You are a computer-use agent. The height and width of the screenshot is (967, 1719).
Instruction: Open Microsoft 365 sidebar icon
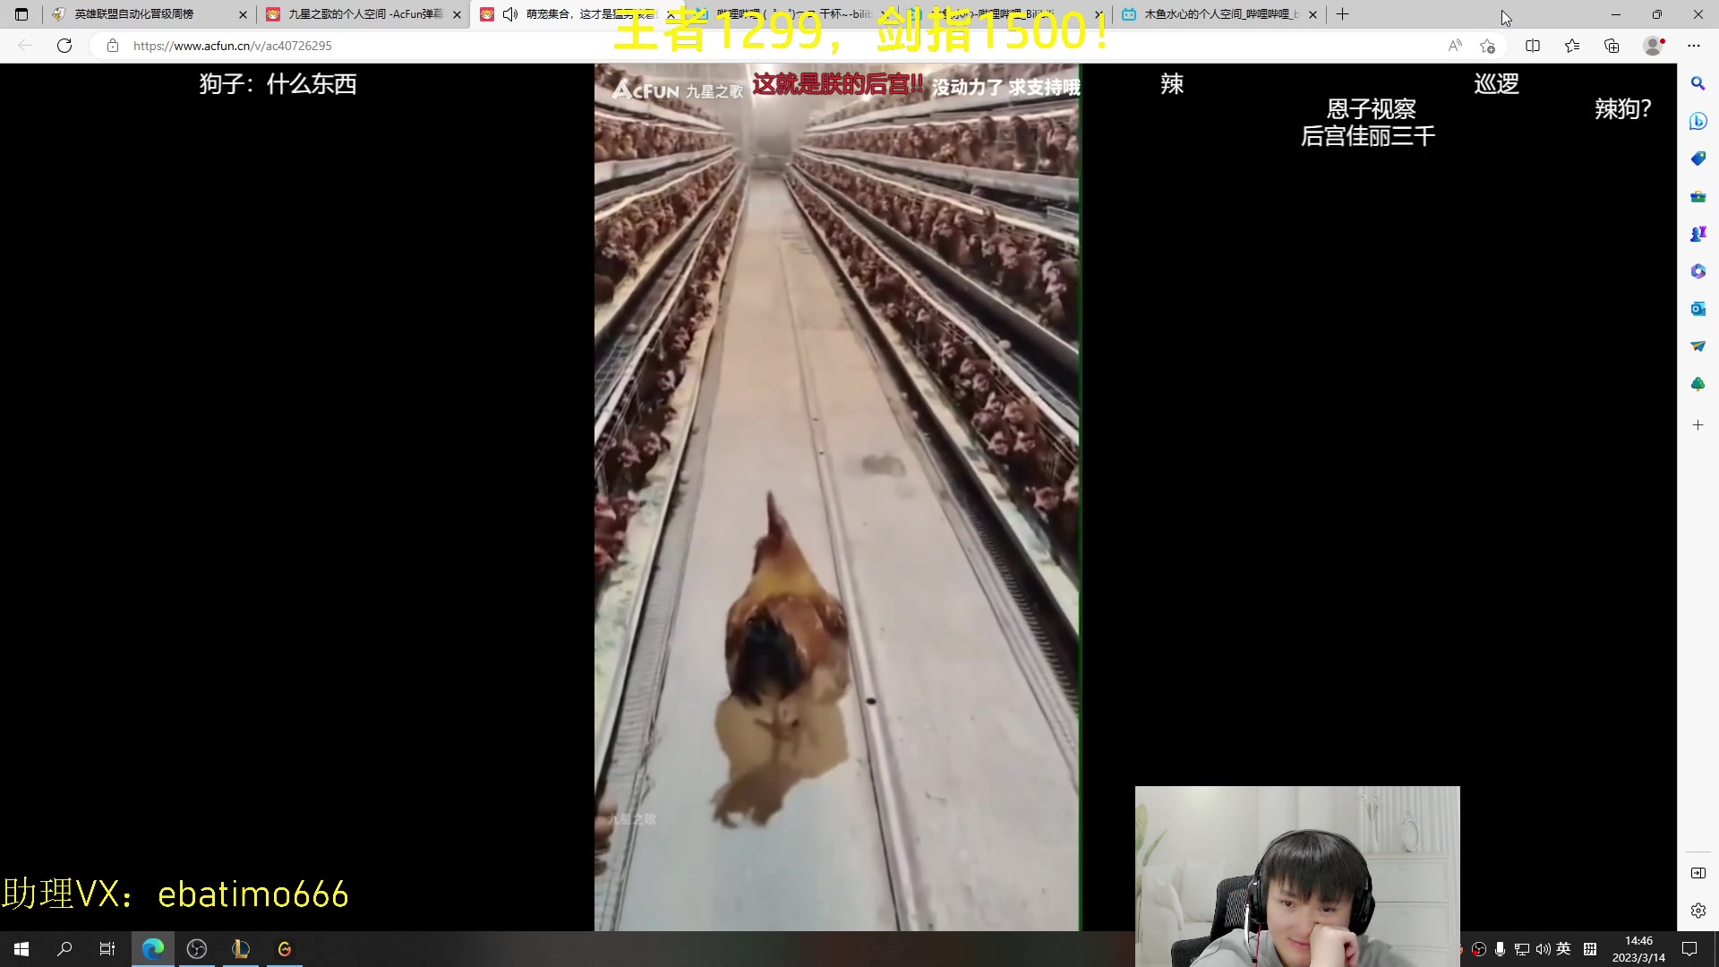(1698, 271)
